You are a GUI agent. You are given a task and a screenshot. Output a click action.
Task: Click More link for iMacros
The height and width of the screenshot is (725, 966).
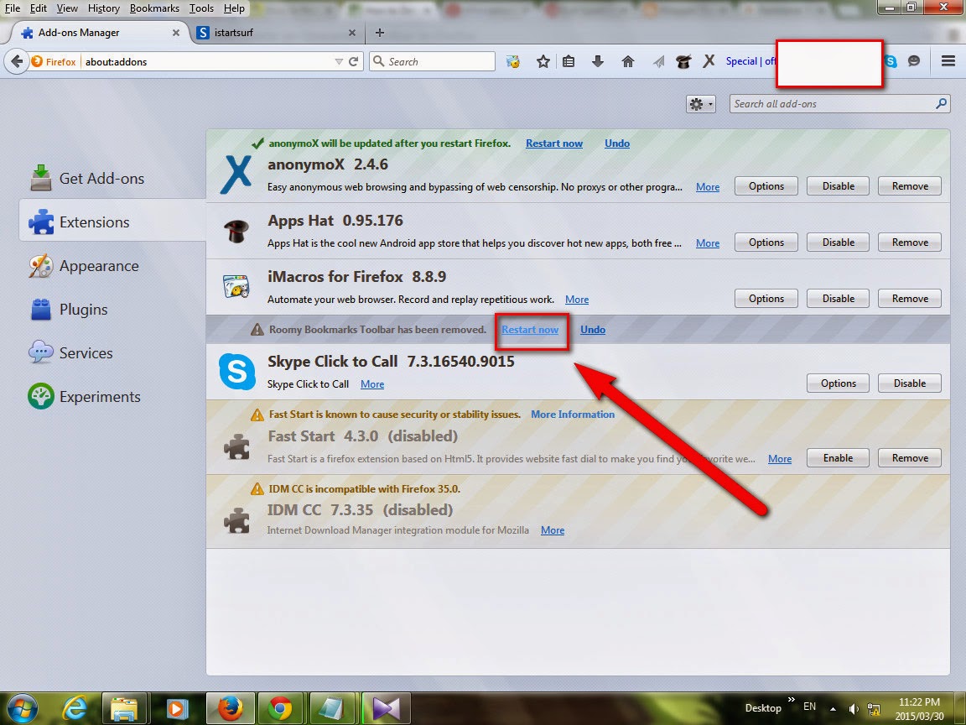577,300
